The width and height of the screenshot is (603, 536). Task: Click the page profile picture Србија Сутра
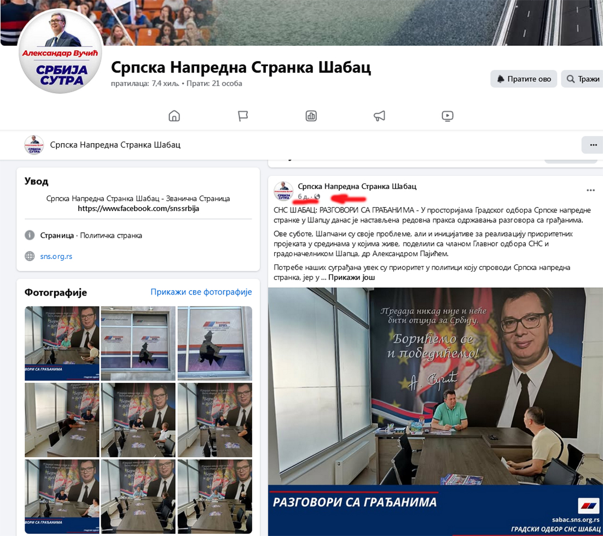(61, 51)
